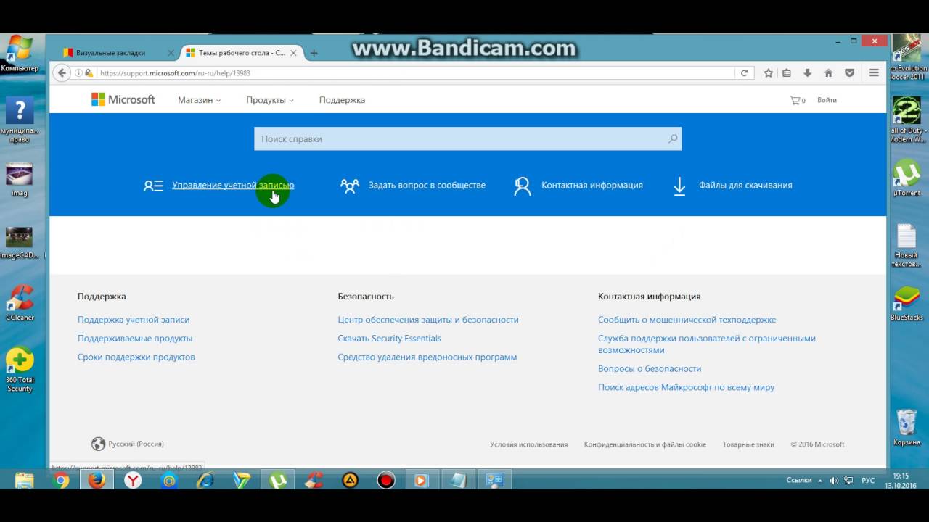929x522 pixels.
Task: Expand the Продукты dropdown menu
Action: pyautogui.click(x=269, y=100)
